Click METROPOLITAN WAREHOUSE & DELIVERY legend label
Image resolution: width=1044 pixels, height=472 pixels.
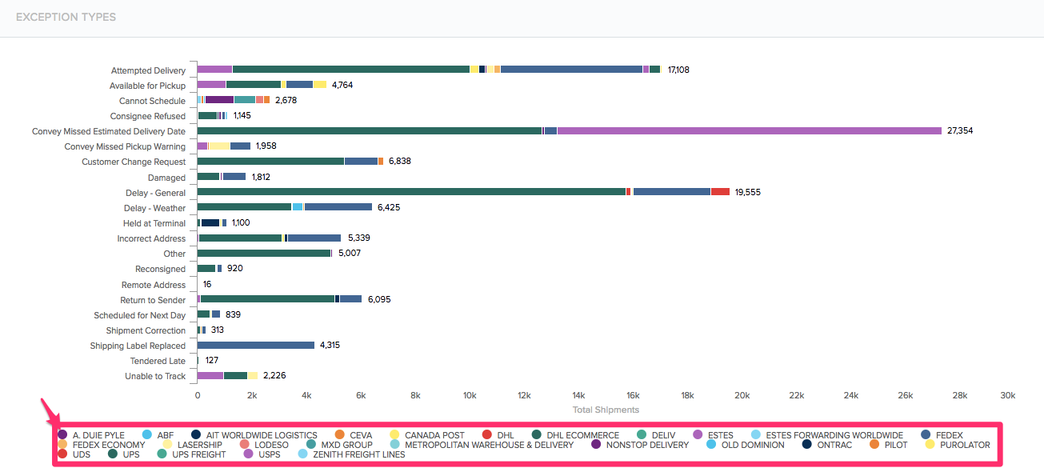490,445
